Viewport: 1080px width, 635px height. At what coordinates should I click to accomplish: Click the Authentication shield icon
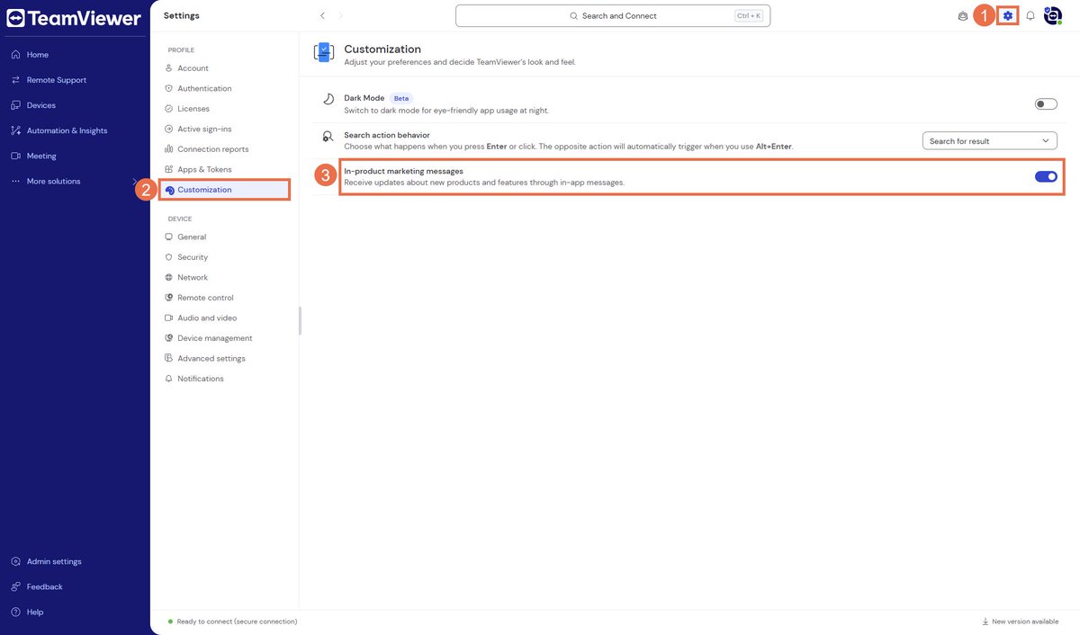coord(169,88)
